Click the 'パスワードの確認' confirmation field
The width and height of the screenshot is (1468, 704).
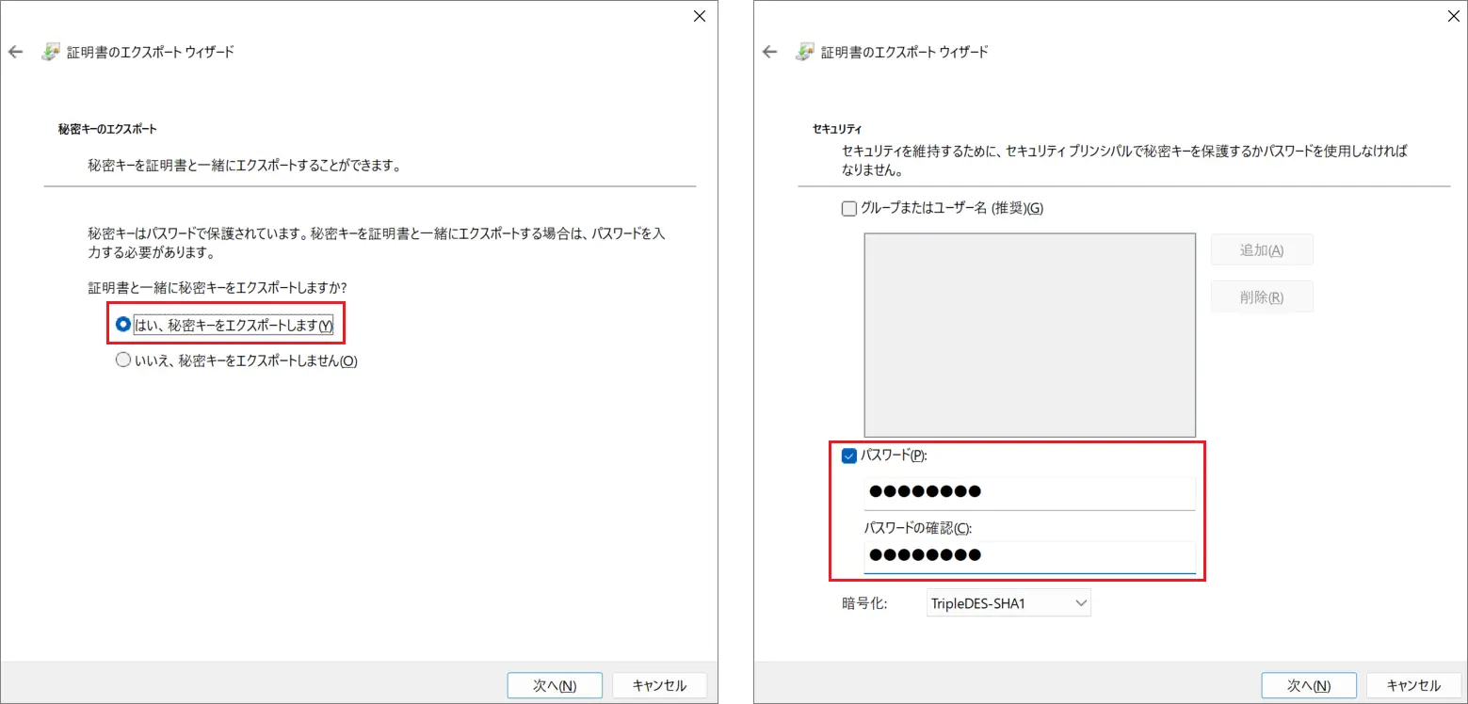point(1029,555)
